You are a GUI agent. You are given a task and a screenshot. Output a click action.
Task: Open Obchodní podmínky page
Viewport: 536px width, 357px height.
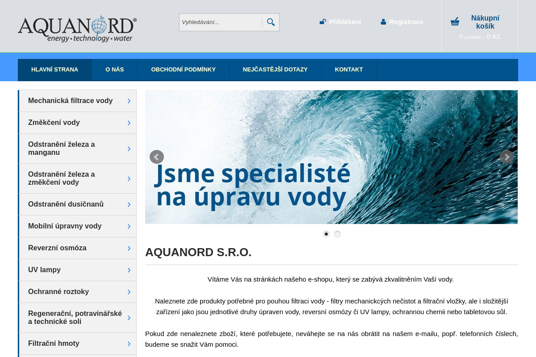(183, 70)
